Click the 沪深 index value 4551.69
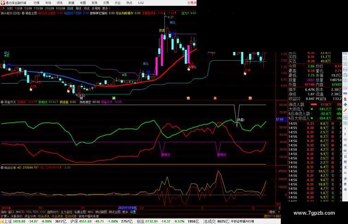The image size is (348, 224). coord(85,221)
